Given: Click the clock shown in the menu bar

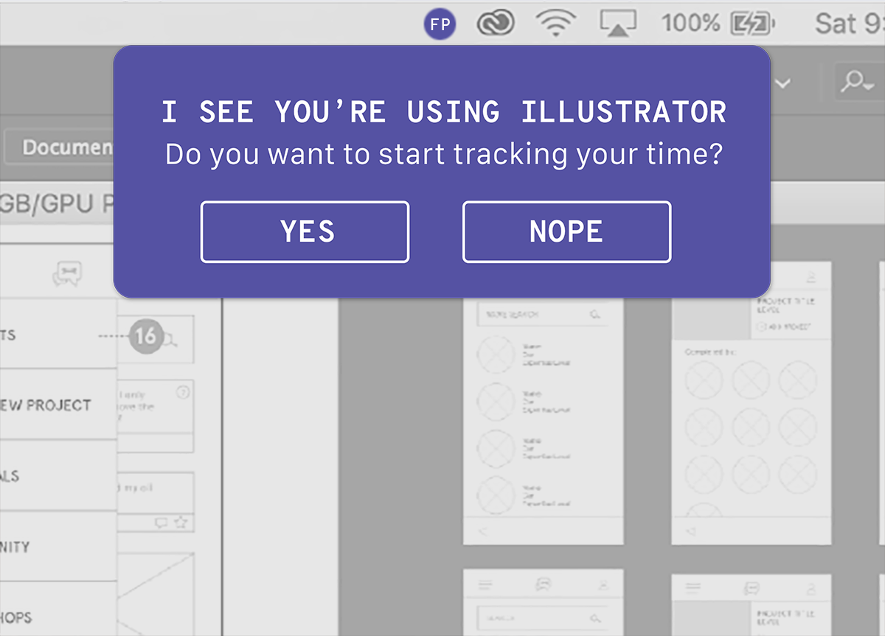Looking at the screenshot, I should [x=849, y=24].
